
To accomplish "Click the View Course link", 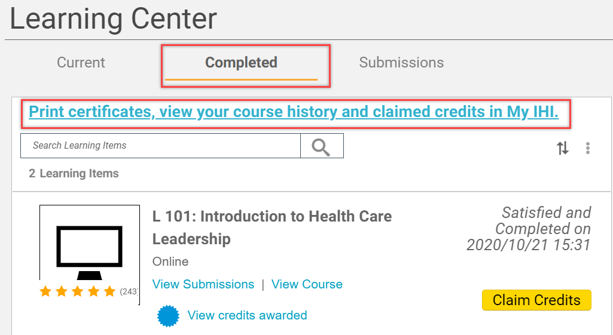I will [x=307, y=284].
